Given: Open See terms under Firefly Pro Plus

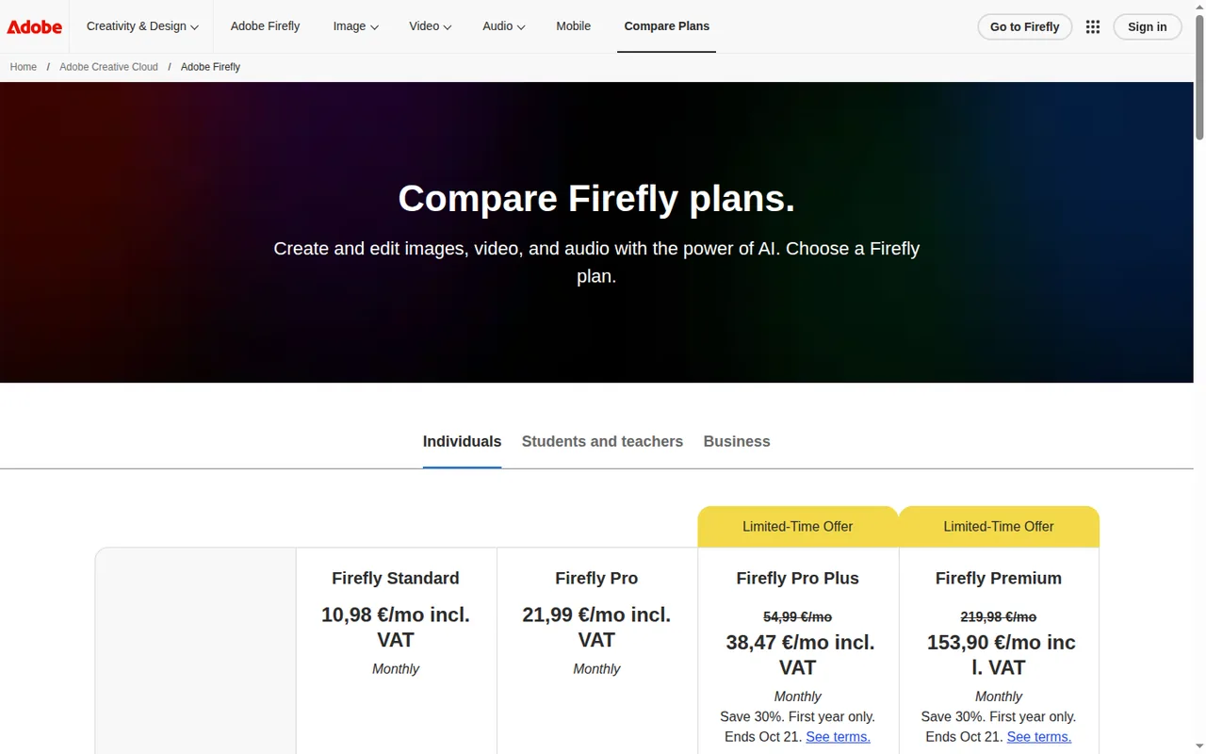Looking at the screenshot, I should (x=838, y=737).
